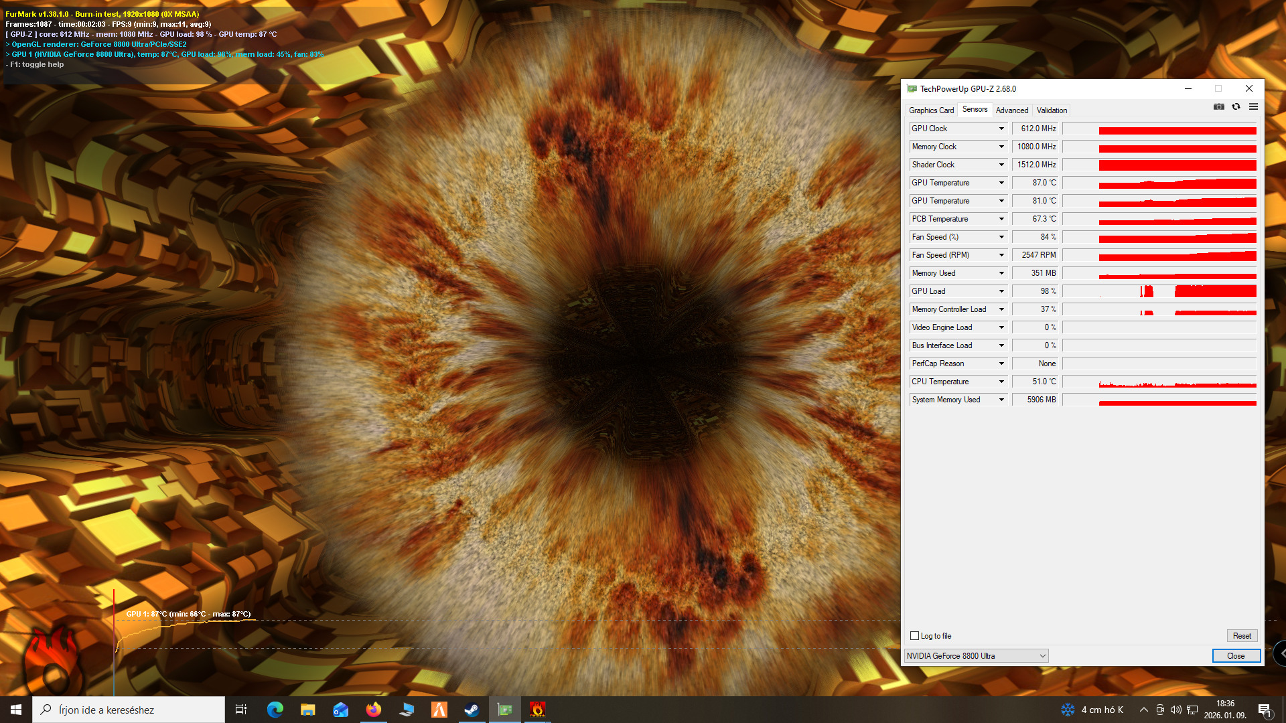
Task: Click the GPU-Z refresh icon
Action: [x=1236, y=107]
